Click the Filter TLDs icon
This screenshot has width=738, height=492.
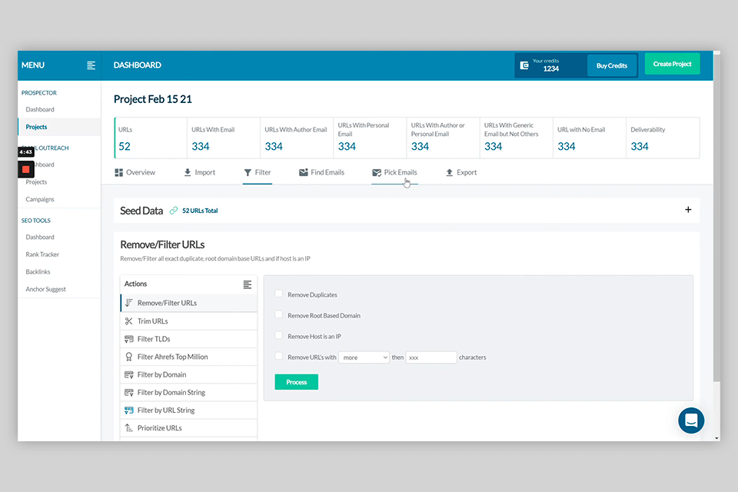(128, 339)
